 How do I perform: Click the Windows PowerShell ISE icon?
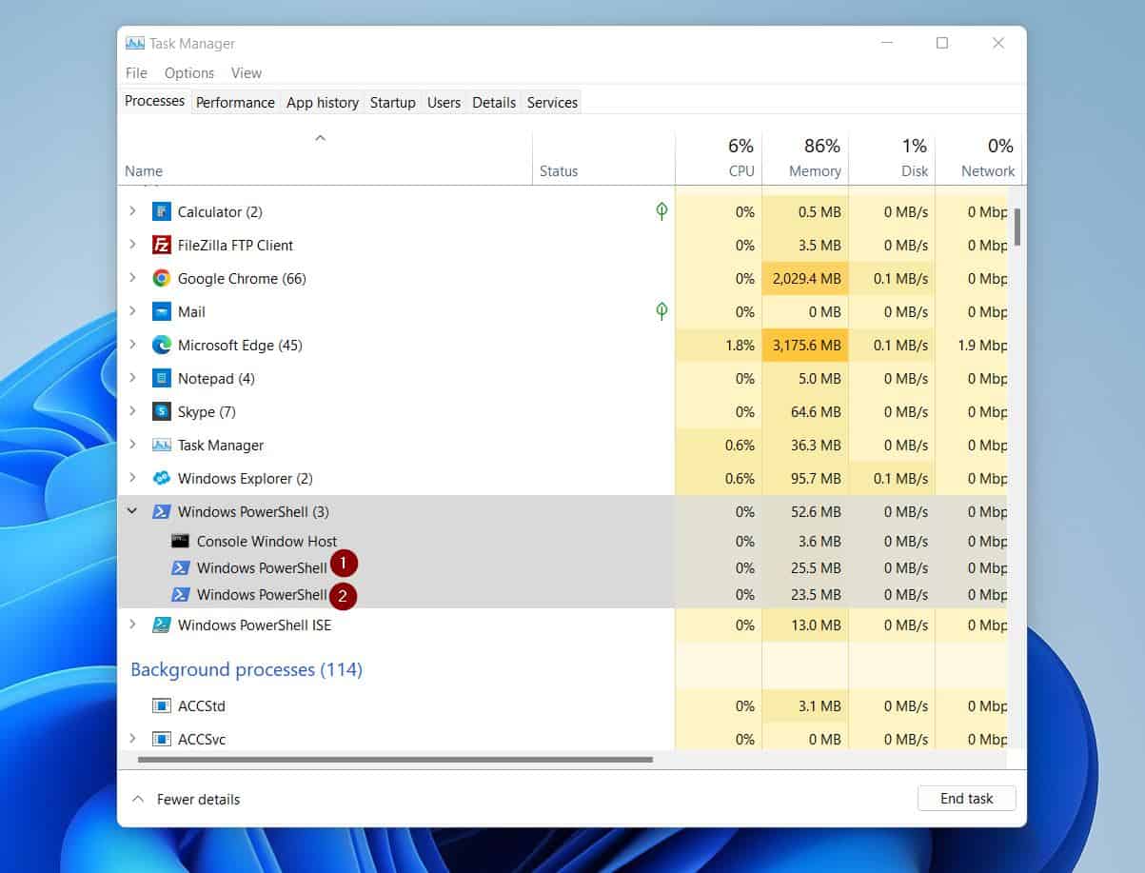pos(161,625)
